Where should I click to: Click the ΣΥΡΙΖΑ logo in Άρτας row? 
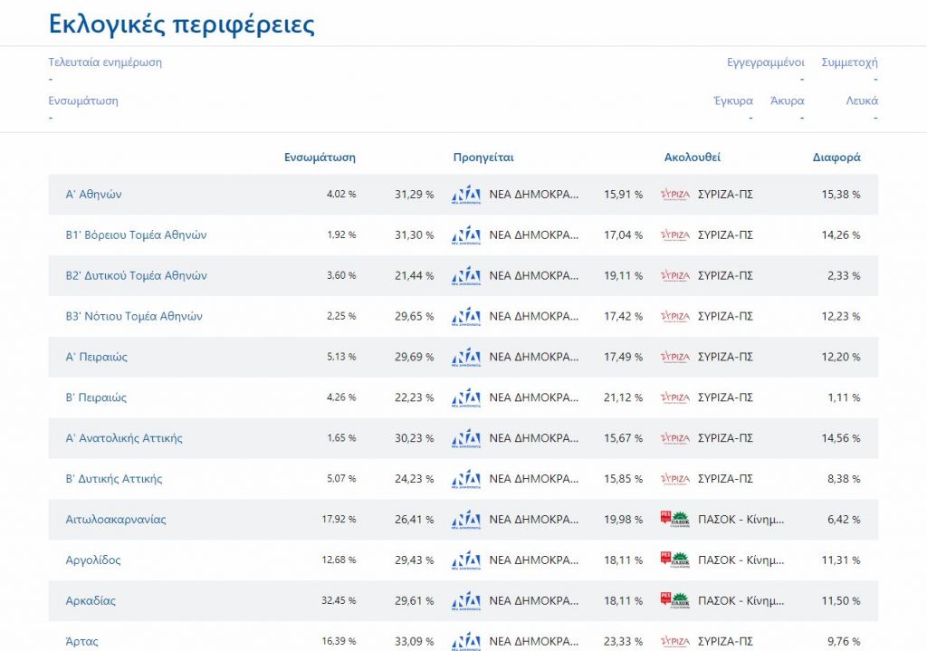675,641
